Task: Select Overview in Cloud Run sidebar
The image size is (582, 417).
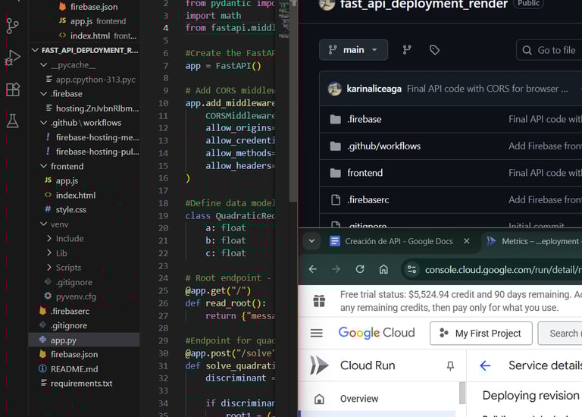Action: pyautogui.click(x=359, y=399)
